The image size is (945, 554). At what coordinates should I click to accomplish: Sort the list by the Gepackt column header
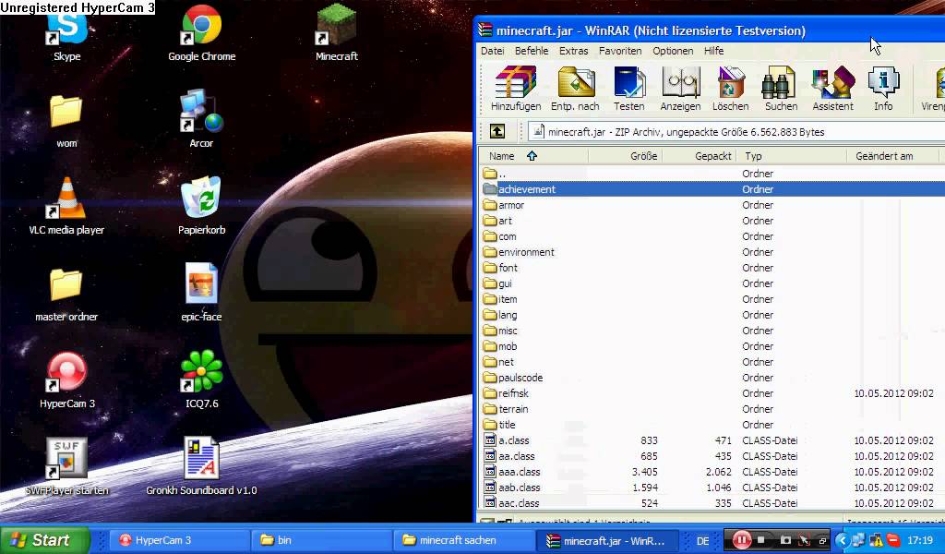click(700, 156)
